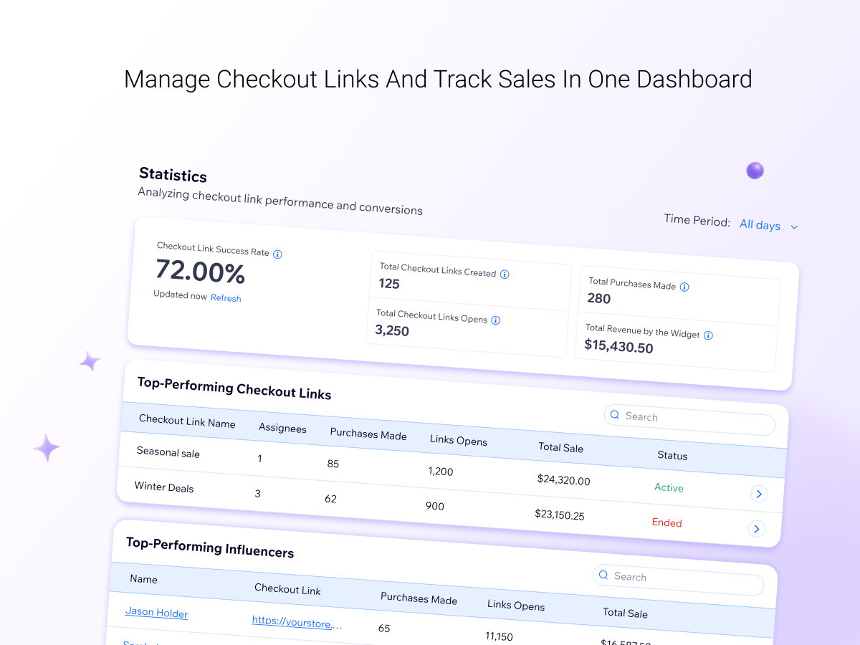Click info icon next to Total Checkout Links Opens
Image resolution: width=860 pixels, height=645 pixels.
click(495, 321)
